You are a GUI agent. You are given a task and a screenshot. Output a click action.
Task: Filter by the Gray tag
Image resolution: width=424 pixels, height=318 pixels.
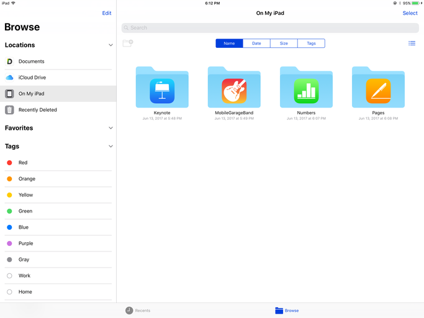point(58,260)
